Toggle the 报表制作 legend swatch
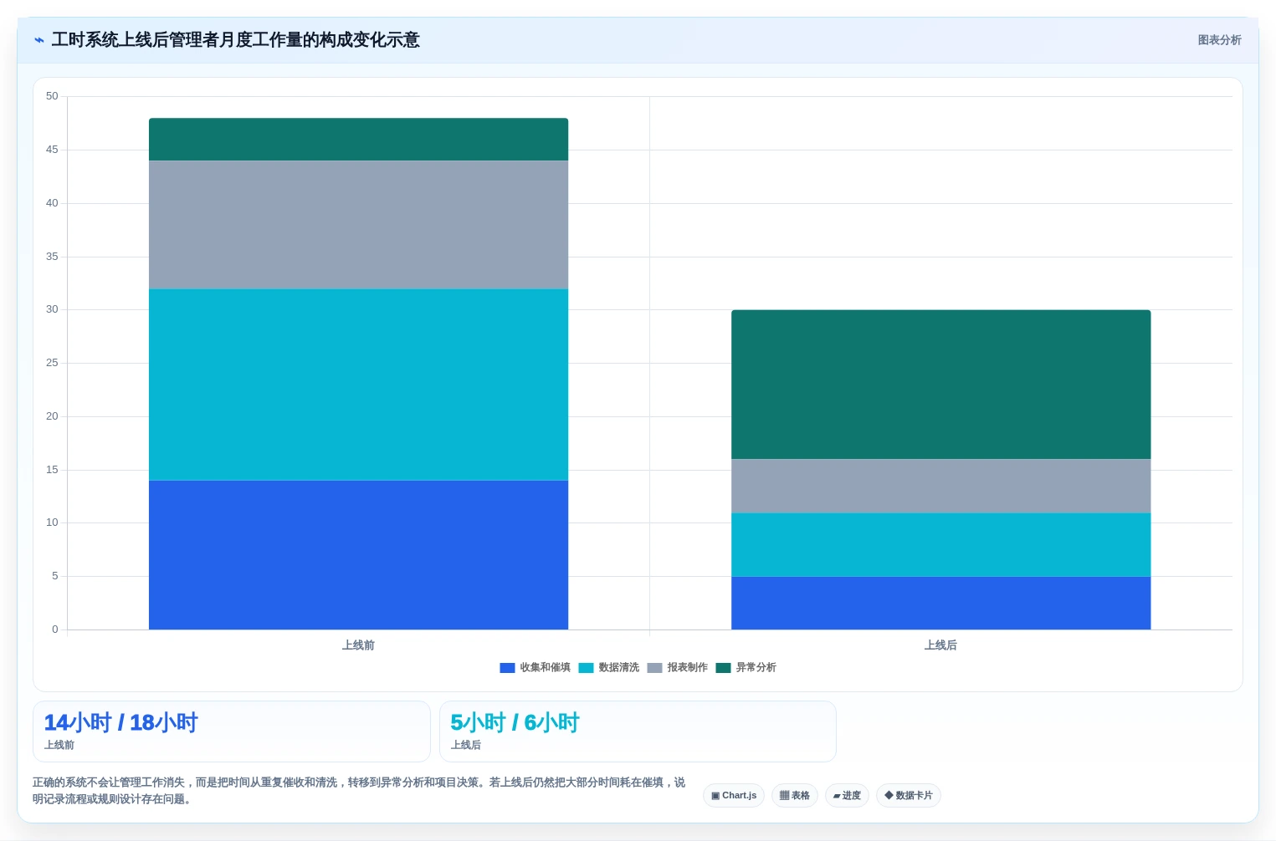This screenshot has height=841, width=1276. (654, 668)
